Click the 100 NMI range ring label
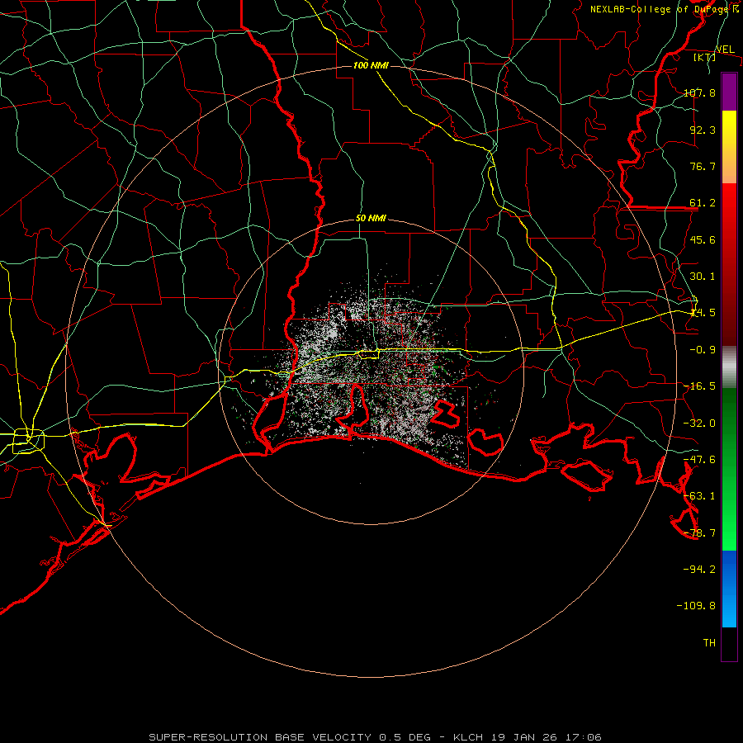Viewport: 743px width, 743px height. pyautogui.click(x=371, y=65)
